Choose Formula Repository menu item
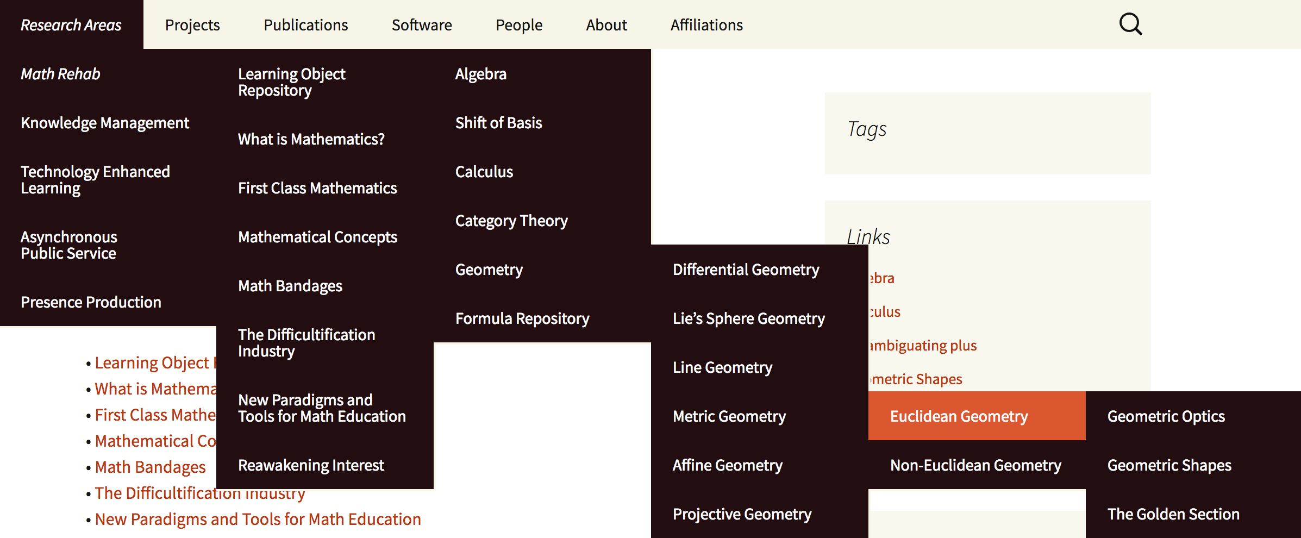Viewport: 1301px width, 538px height. [x=522, y=318]
